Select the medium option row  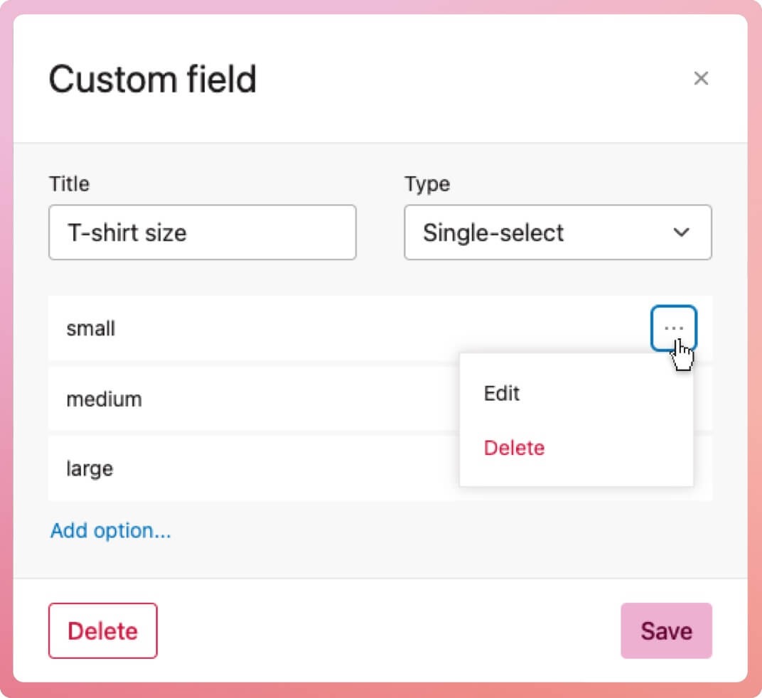click(x=249, y=399)
